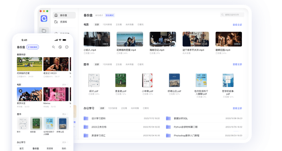
Task: Open the 素食者.pdf book cover
Action: coord(121,80)
